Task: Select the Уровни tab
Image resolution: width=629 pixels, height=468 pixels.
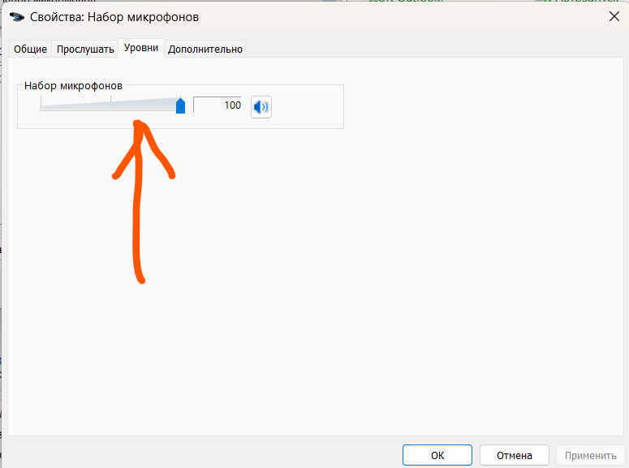Action: (141, 48)
